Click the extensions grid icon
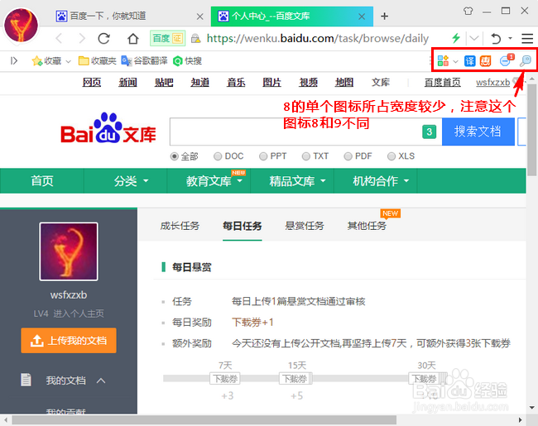This screenshot has width=538, height=426. tap(443, 60)
